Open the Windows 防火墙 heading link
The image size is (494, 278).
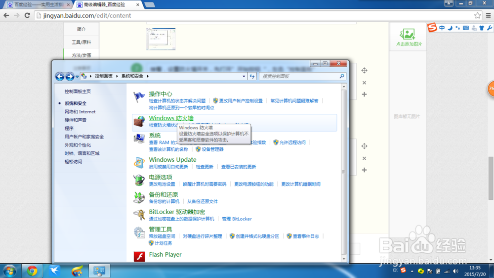pyautogui.click(x=171, y=118)
